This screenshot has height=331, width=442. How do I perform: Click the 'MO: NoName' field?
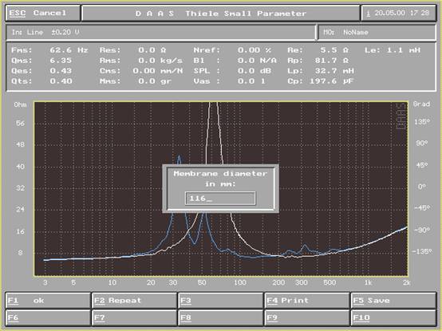pos(377,33)
